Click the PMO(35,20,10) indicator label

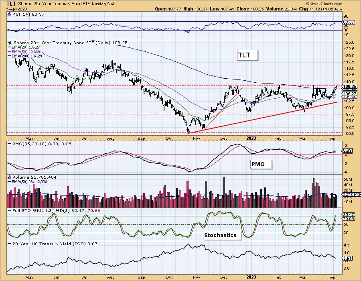pyautogui.click(x=39, y=144)
